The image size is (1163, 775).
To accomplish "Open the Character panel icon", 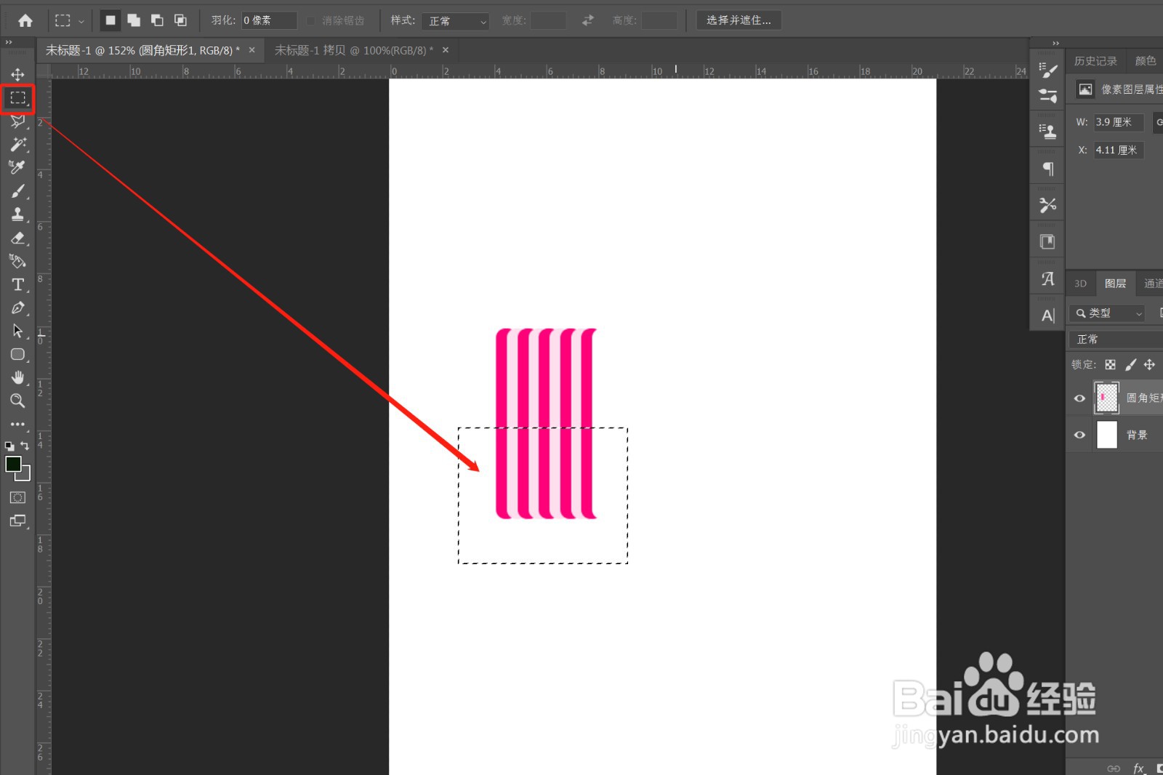I will 1047,316.
